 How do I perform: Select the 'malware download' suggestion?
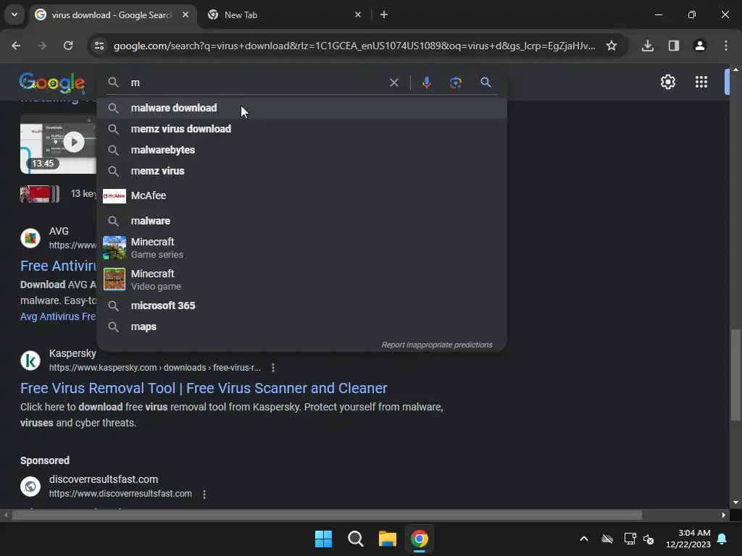click(x=302, y=108)
